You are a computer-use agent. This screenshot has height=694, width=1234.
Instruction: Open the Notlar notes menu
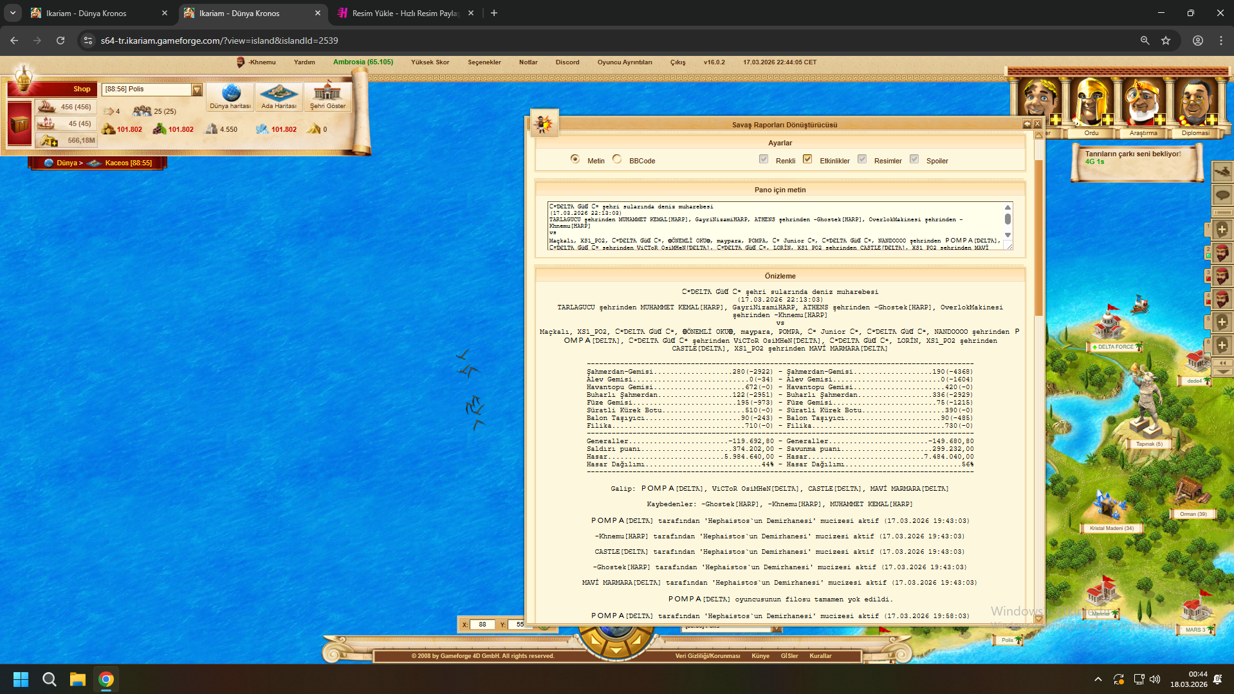point(528,62)
